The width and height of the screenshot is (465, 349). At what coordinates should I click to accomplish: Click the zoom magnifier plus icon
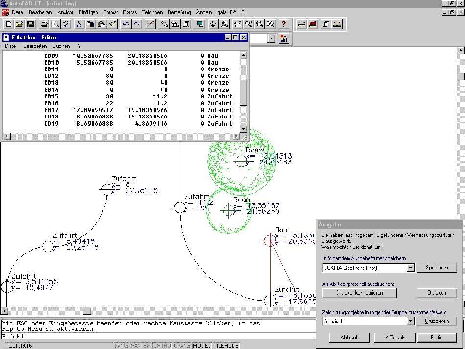[249, 24]
